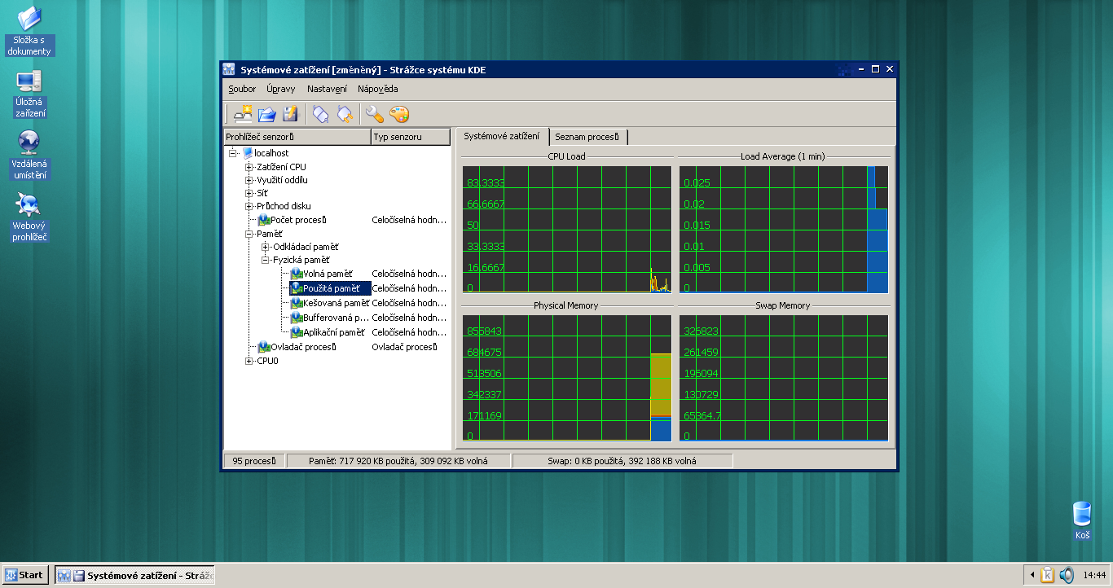The image size is (1113, 588).
Task: Collapse the Fyzická paměť tree node
Action: pos(266,261)
